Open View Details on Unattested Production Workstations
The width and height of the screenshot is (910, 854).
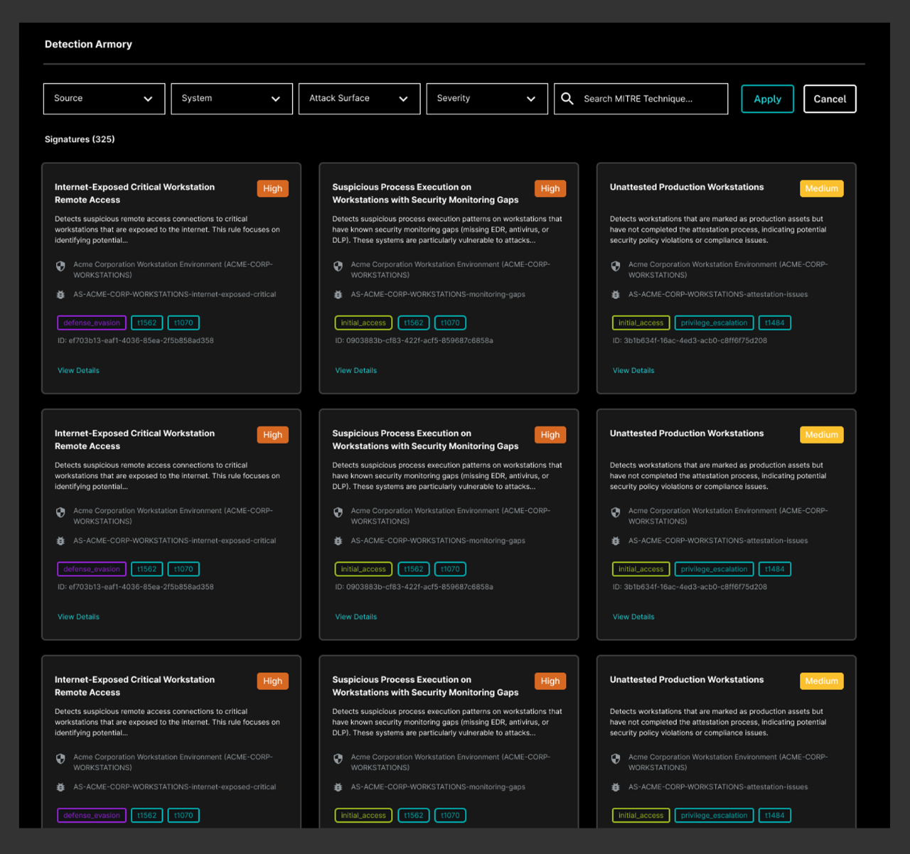point(633,370)
